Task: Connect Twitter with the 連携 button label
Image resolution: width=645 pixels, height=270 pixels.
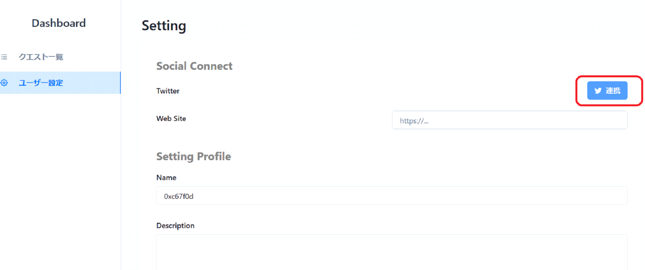Action: coord(613,91)
